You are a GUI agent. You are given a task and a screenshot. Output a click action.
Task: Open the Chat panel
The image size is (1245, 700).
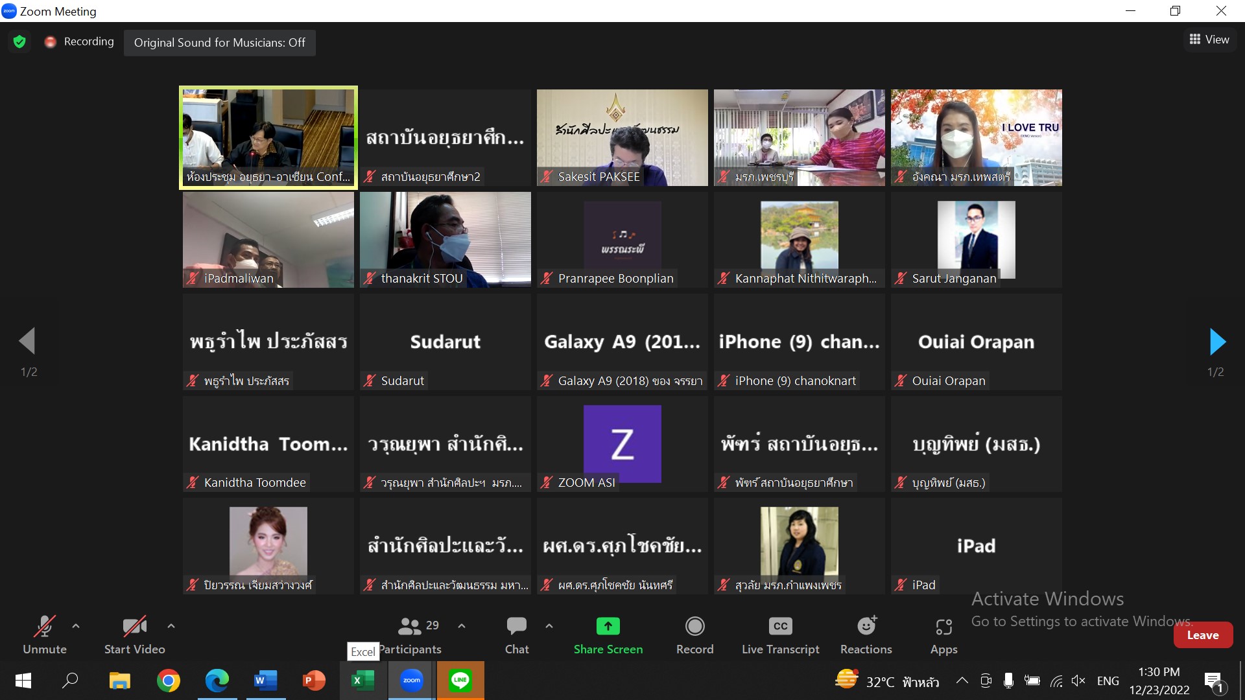(x=517, y=635)
